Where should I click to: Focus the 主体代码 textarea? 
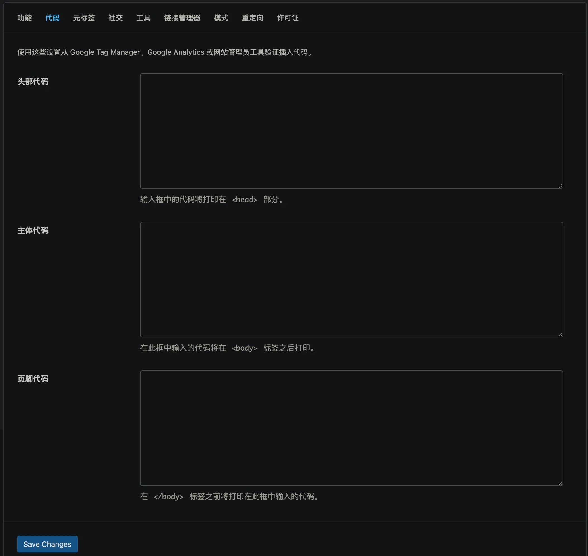click(x=352, y=279)
